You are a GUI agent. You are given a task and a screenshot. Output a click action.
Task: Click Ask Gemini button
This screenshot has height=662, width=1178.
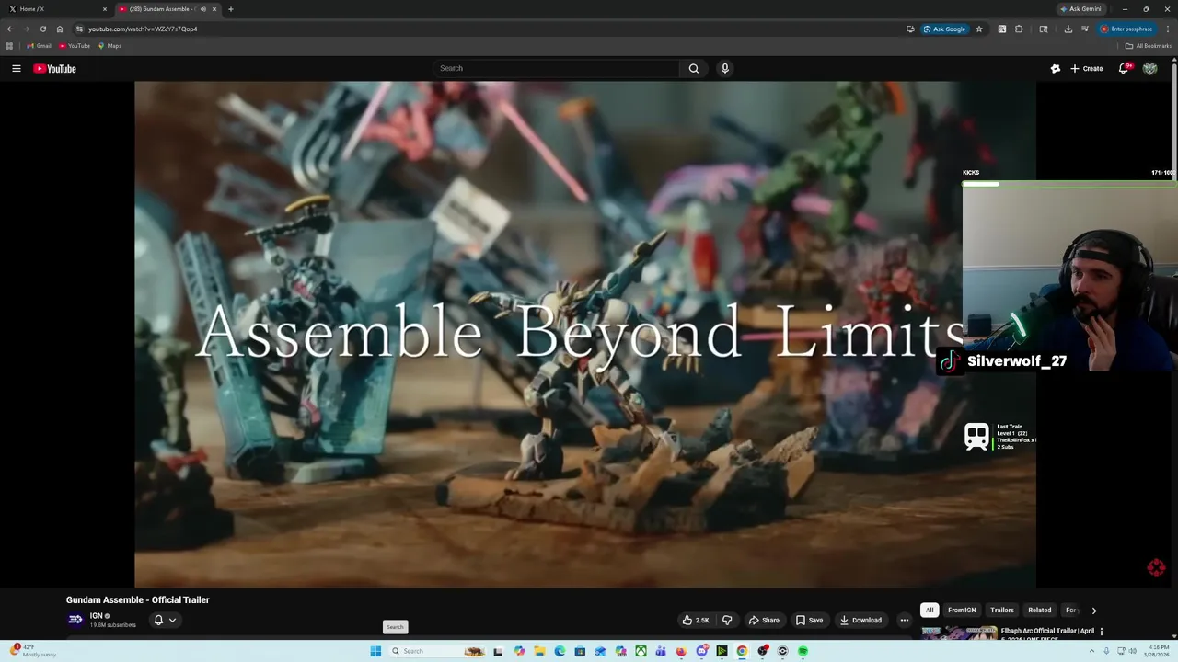(1080, 9)
